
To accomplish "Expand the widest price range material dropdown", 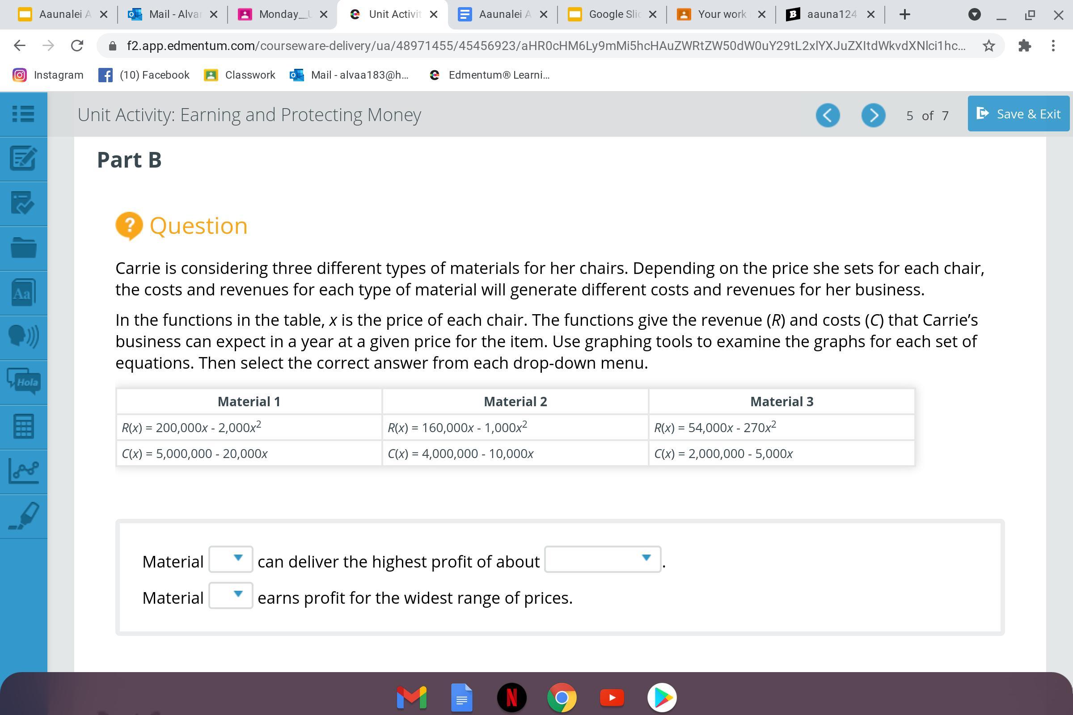I will [231, 596].
